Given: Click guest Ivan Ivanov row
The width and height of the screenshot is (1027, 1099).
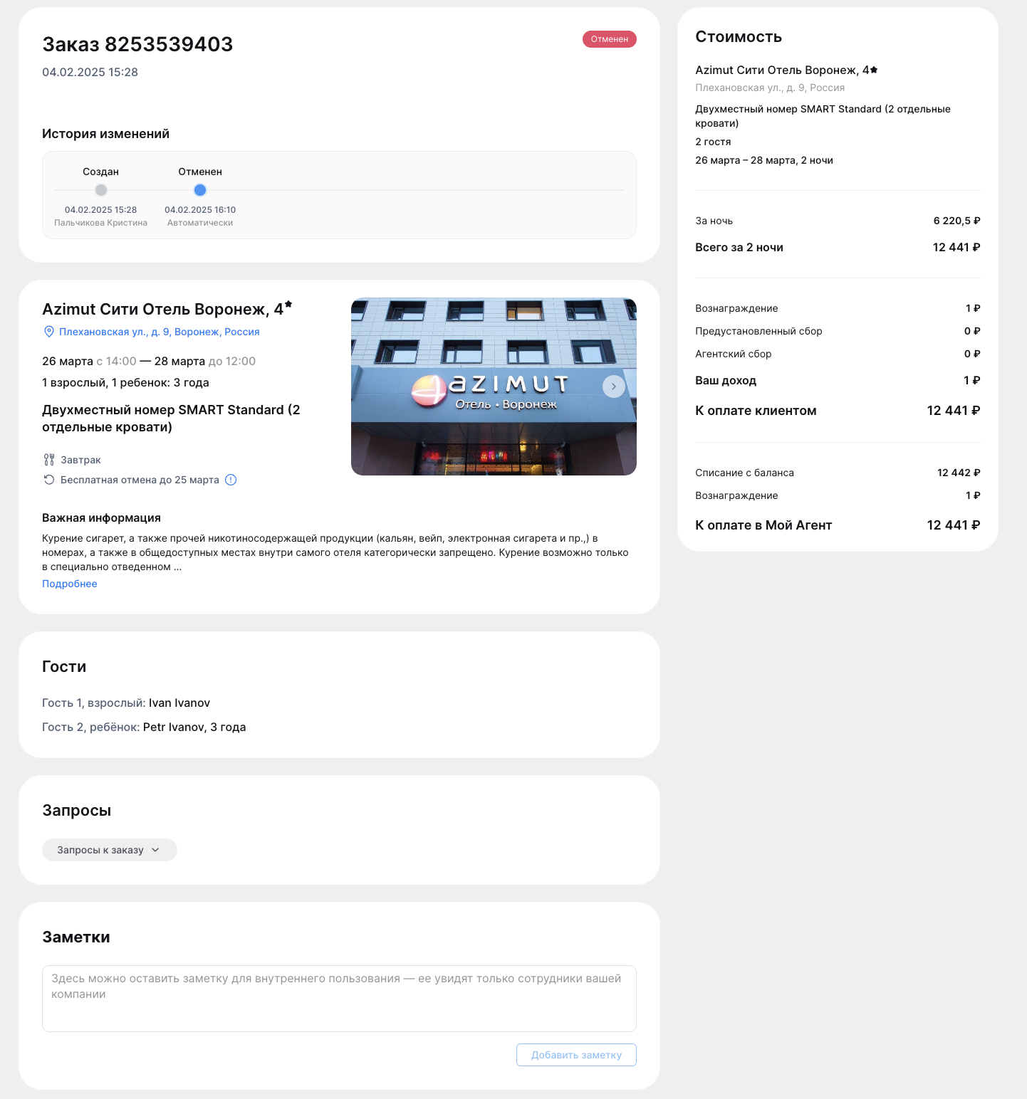Looking at the screenshot, I should coord(126,703).
